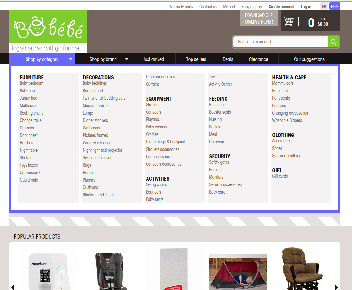
Task: Click Download Our Online Flyer button
Action: [x=259, y=18]
